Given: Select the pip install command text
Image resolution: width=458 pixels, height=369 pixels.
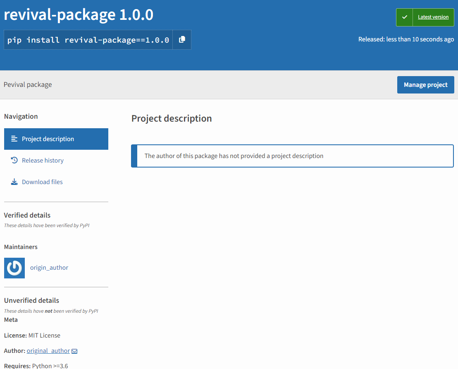Looking at the screenshot, I should click(x=88, y=39).
